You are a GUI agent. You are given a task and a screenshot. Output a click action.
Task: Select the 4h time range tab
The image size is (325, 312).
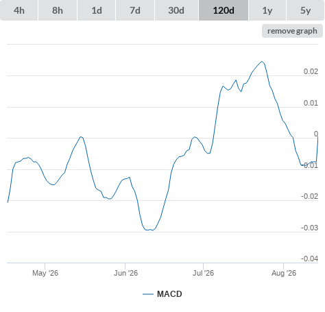19,10
